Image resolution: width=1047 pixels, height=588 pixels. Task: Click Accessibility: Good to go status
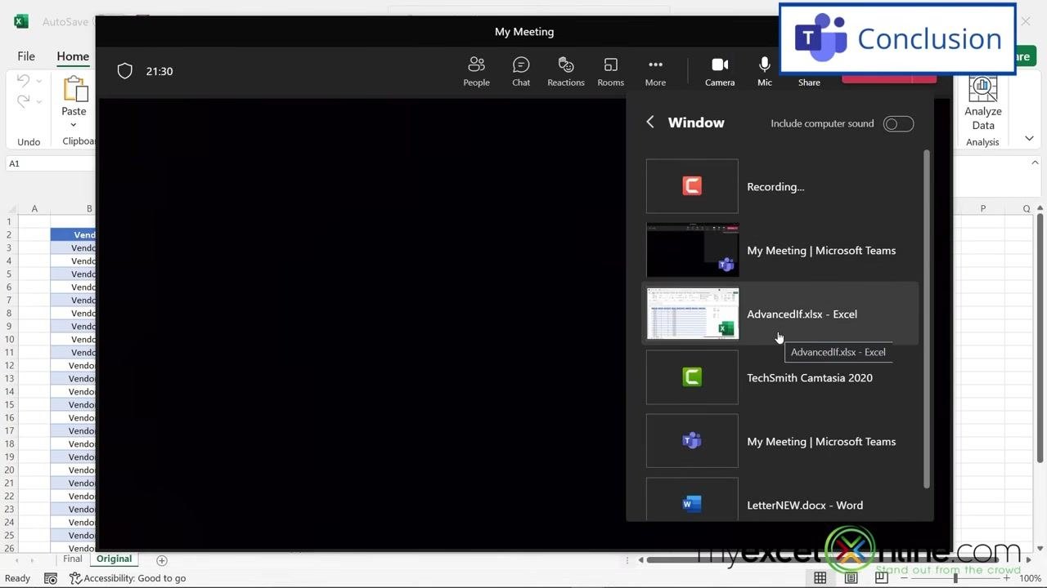point(128,578)
